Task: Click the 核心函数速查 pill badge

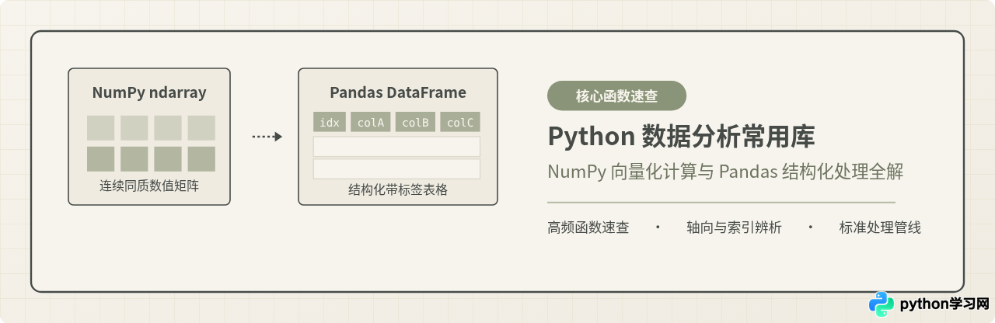Action: tap(616, 96)
